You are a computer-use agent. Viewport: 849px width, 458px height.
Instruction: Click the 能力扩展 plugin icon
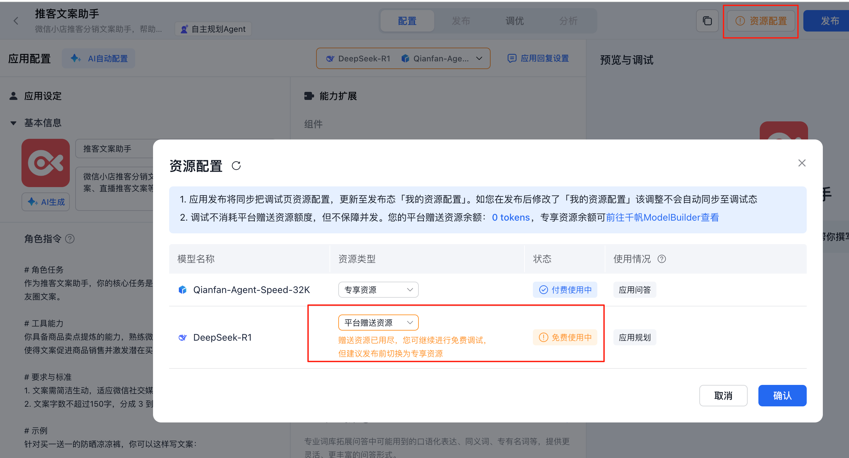tap(309, 96)
